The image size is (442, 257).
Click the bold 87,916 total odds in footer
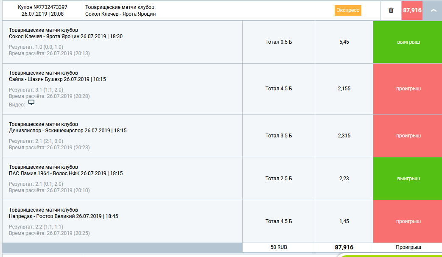344,247
